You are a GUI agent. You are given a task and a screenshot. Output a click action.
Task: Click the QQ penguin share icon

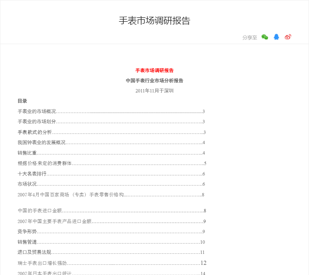pyautogui.click(x=276, y=37)
